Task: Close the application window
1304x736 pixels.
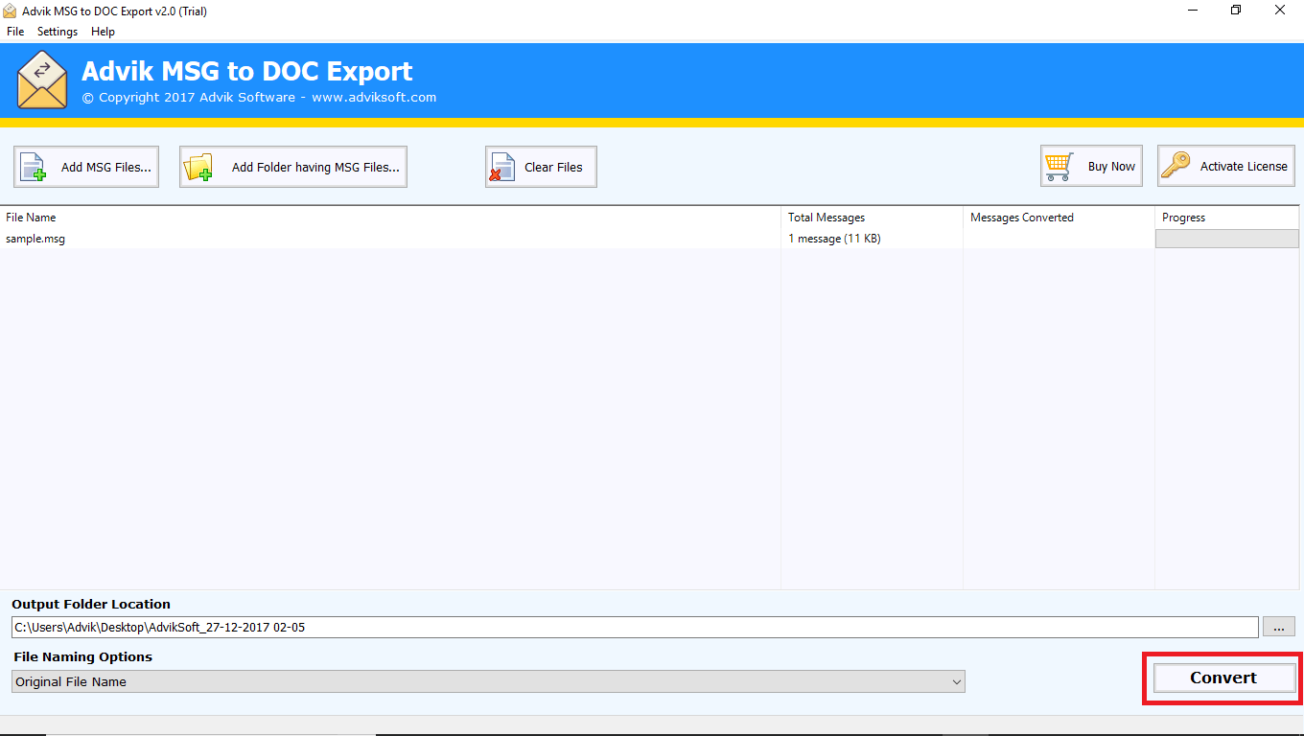Action: tap(1280, 11)
